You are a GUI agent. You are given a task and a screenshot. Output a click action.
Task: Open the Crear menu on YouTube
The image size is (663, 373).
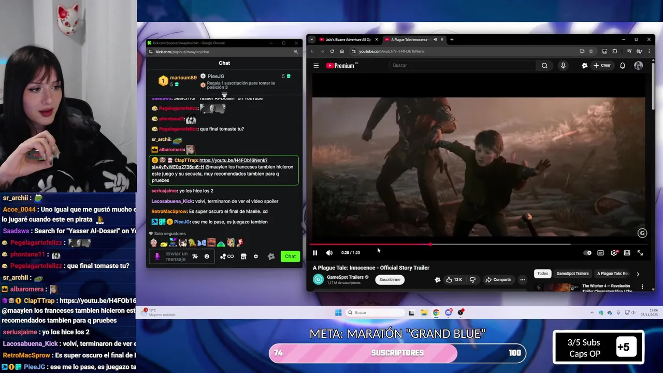[x=602, y=65]
